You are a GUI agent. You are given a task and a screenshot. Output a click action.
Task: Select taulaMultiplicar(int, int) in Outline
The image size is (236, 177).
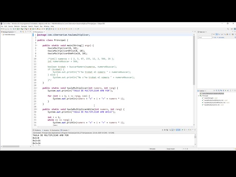(x=212, y=105)
